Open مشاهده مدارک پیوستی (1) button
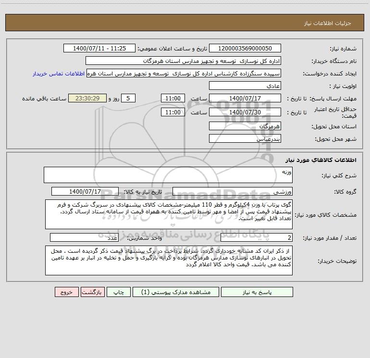 coord(176,292)
